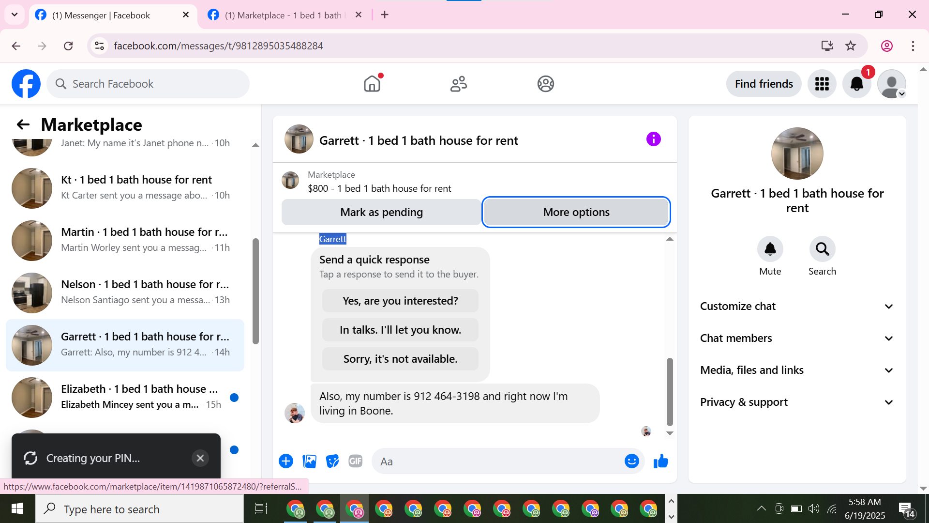Open the Facebook logo home link
This screenshot has height=523, width=929.
click(26, 84)
